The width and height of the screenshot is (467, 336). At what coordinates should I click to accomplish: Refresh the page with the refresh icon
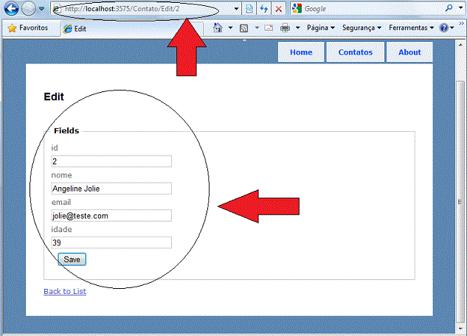coord(263,9)
